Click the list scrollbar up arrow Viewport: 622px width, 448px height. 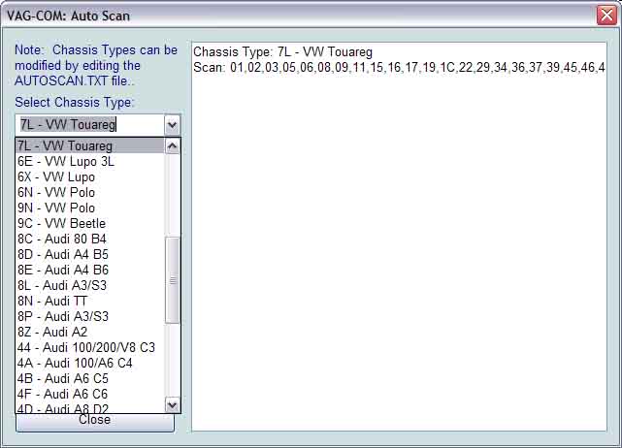click(172, 146)
